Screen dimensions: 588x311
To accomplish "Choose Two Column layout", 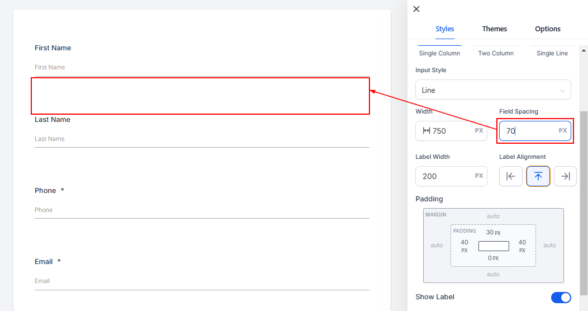I will (496, 53).
